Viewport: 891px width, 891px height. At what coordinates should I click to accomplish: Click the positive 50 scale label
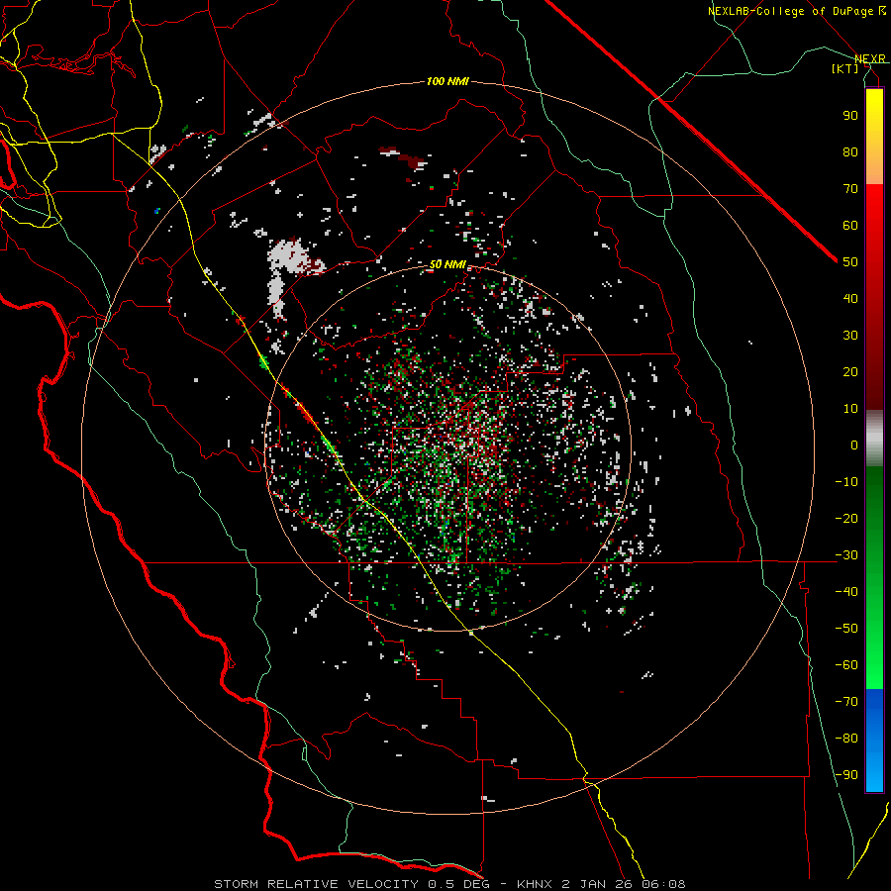click(x=850, y=261)
